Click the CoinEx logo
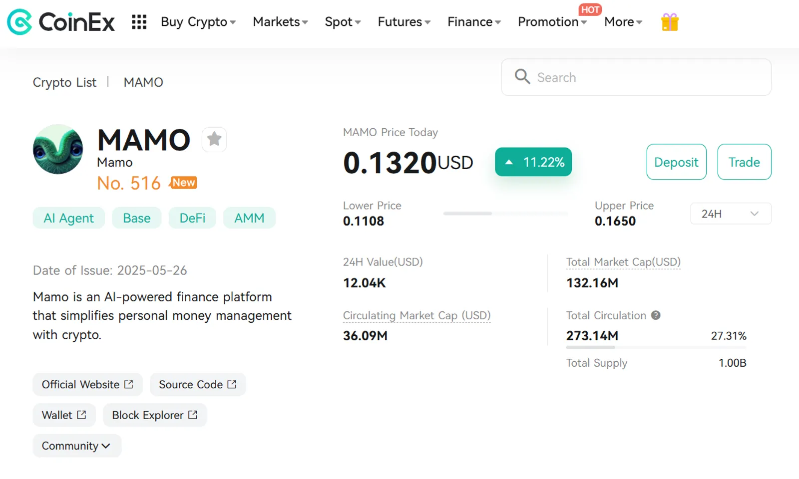This screenshot has width=799, height=479. (61, 22)
